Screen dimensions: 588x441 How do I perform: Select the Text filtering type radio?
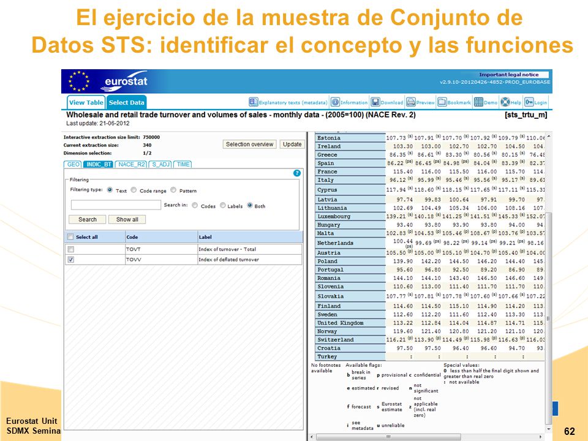click(110, 190)
